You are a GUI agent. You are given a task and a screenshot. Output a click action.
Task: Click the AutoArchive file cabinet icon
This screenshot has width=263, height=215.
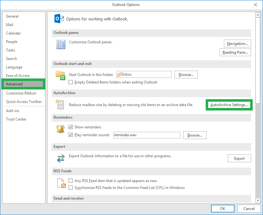tap(60, 104)
